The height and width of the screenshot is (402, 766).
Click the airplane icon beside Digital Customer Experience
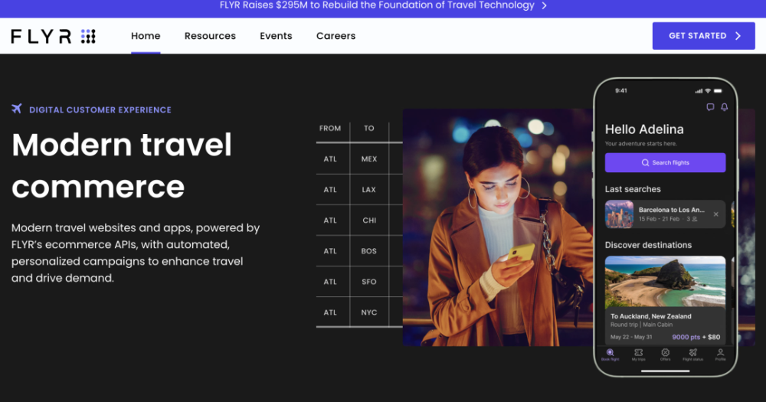coord(17,109)
